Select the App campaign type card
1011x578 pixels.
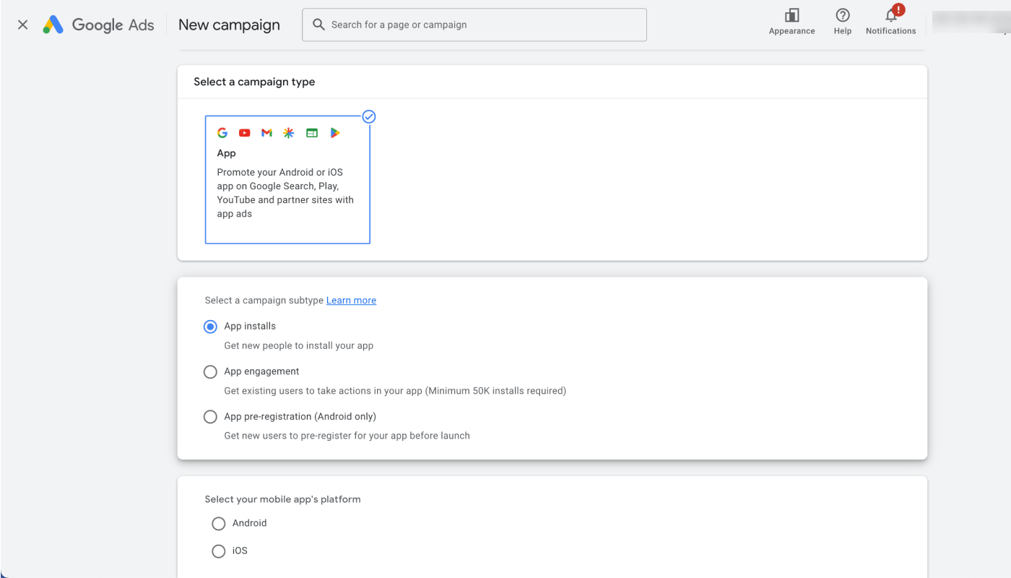pyautogui.click(x=287, y=180)
